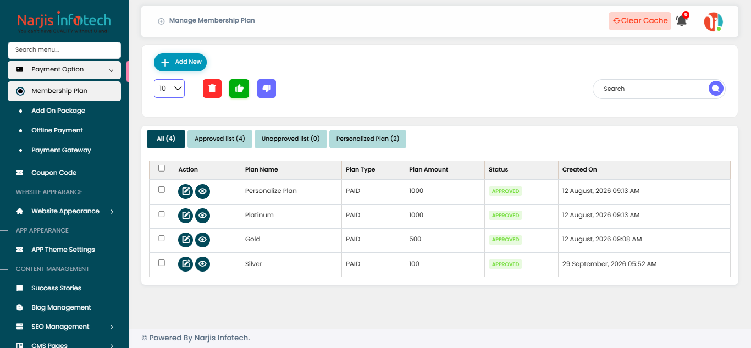Open Add On Package page
The image size is (751, 348).
click(58, 111)
